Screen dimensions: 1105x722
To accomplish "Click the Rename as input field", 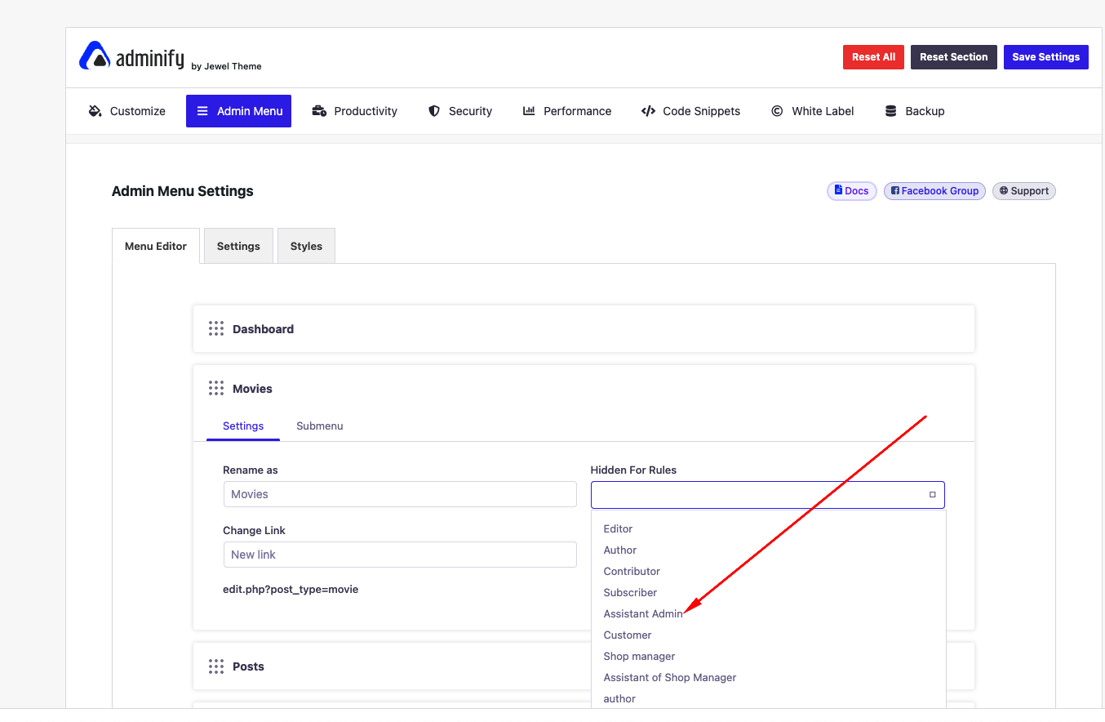I will (x=400, y=494).
